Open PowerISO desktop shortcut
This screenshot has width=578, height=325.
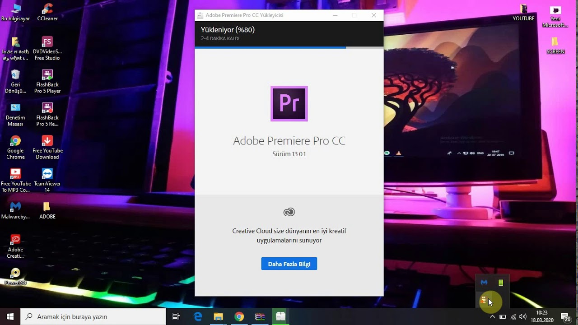pos(15,276)
